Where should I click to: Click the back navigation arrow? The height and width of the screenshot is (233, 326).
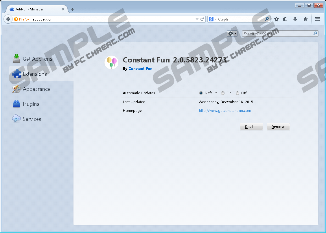[8, 19]
